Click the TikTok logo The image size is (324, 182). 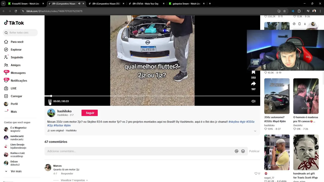pyautogui.click(x=14, y=23)
